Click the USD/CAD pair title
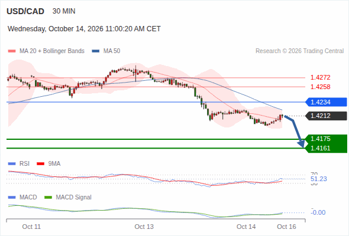349x236 pixels. pos(25,11)
